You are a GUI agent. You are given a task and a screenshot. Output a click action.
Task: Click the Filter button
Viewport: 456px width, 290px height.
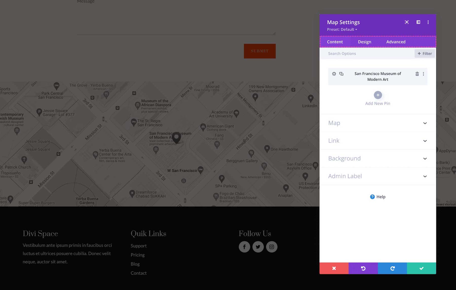point(424,53)
